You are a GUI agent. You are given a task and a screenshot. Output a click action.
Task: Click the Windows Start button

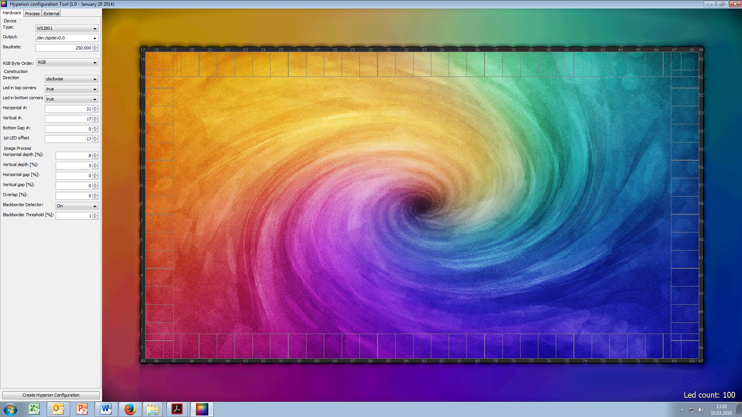[x=10, y=409]
